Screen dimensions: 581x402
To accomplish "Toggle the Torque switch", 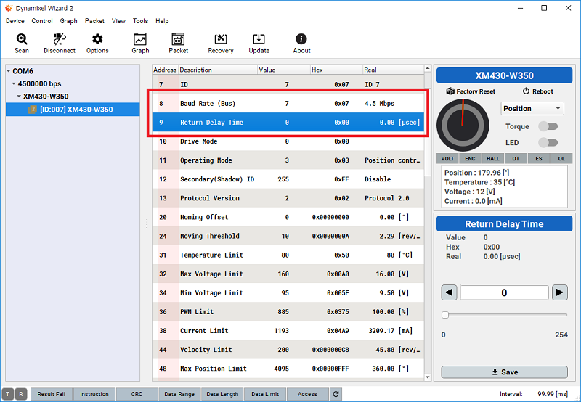I will tap(548, 126).
